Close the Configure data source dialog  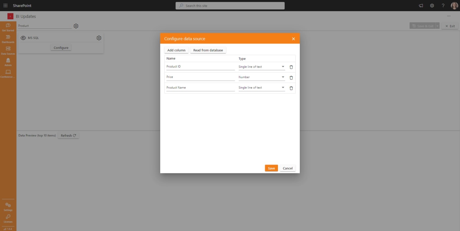pos(293,39)
